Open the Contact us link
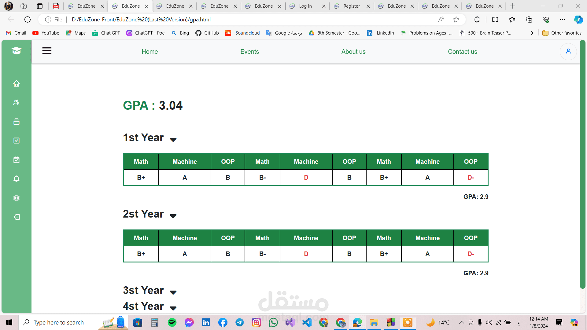Viewport: 587px width, 330px height. click(x=462, y=52)
